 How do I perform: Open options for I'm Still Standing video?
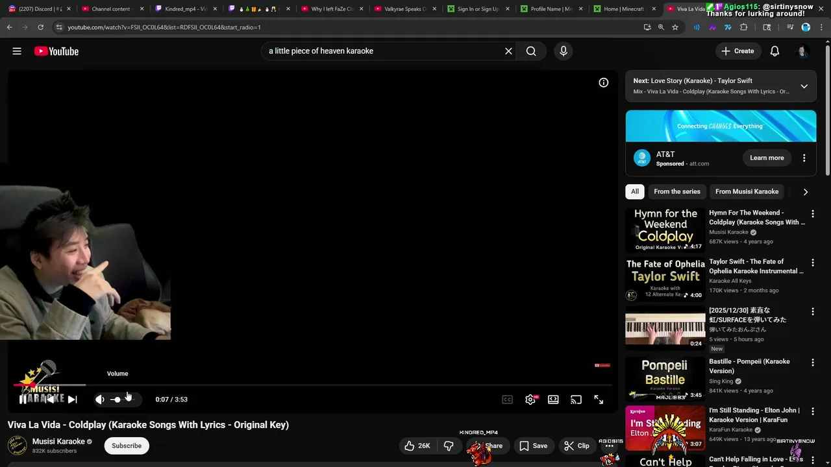812,411
